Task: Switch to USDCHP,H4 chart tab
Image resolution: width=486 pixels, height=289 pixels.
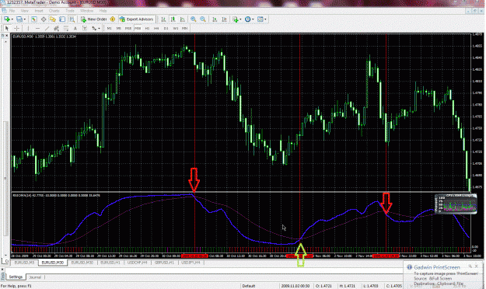Action: [x=138, y=263]
